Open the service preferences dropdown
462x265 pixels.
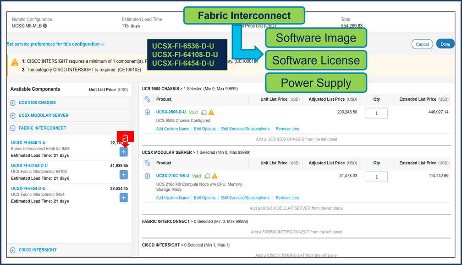pyautogui.click(x=56, y=44)
